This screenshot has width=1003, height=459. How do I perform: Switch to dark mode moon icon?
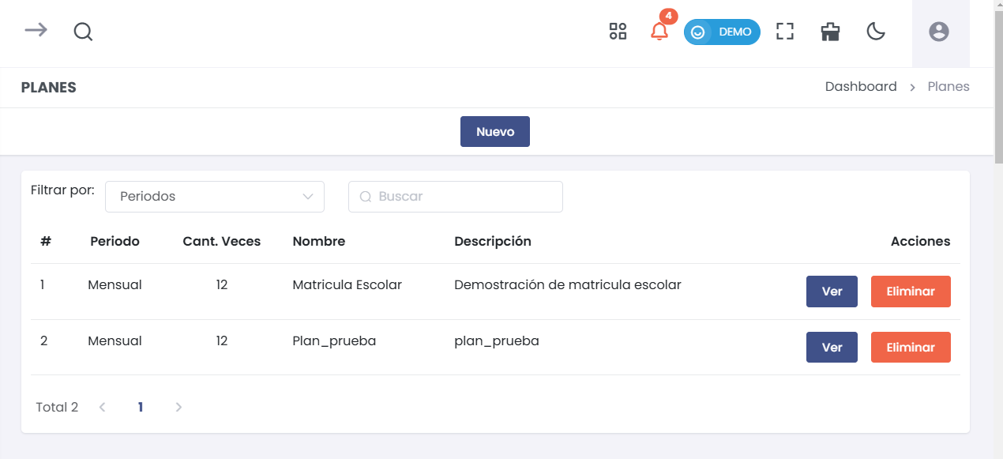[x=876, y=32]
